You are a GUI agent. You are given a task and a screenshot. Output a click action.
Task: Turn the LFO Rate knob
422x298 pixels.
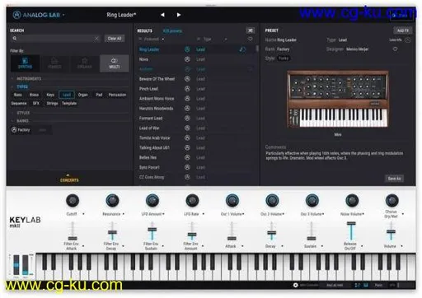pos(192,201)
